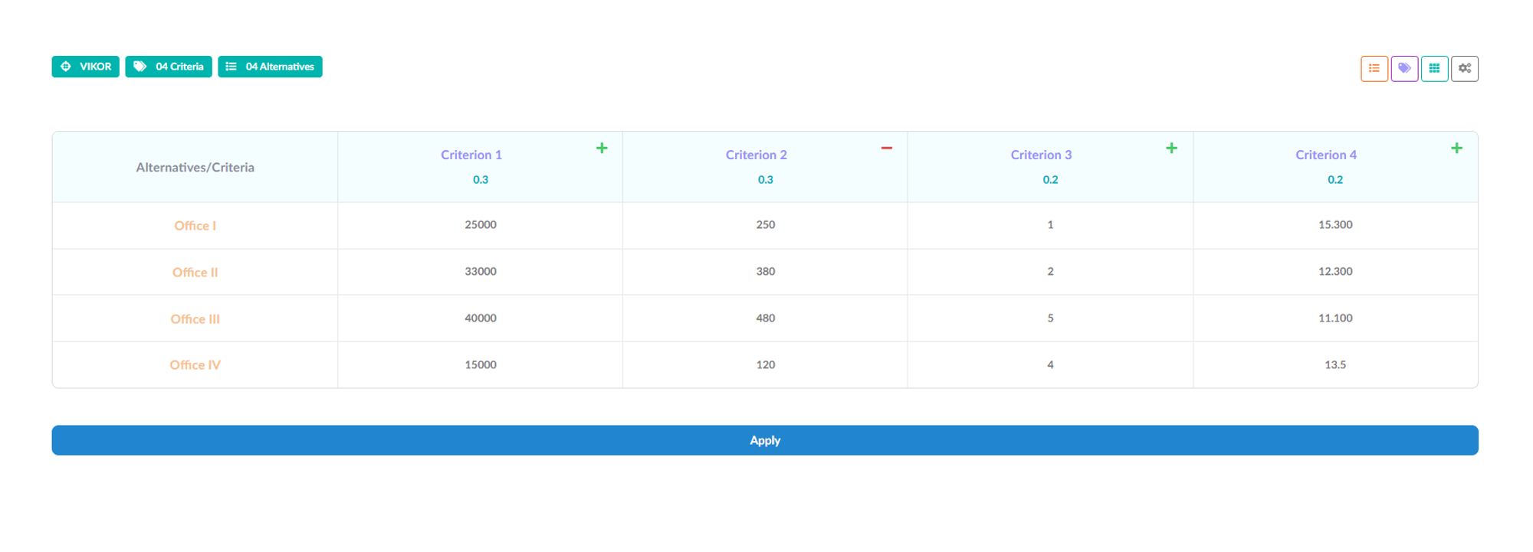Image resolution: width=1533 pixels, height=552 pixels.
Task: Click Office III's Criterion 3 value 5
Action: (1050, 318)
